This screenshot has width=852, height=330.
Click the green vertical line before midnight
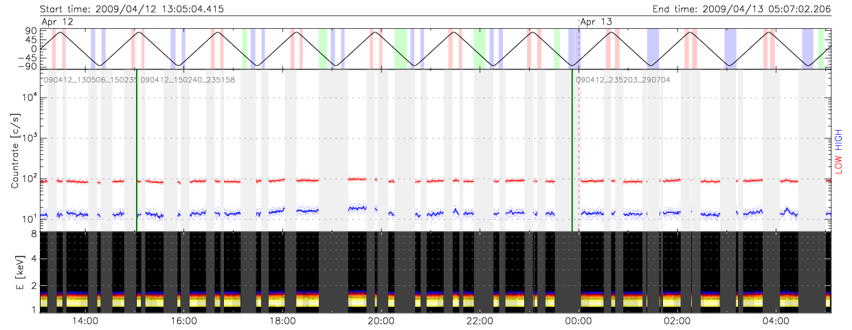[x=572, y=151]
